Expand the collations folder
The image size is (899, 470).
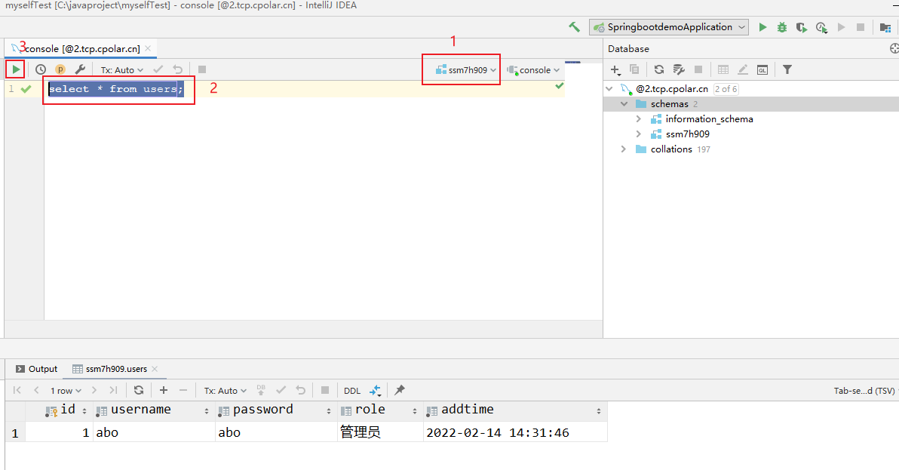coord(624,149)
